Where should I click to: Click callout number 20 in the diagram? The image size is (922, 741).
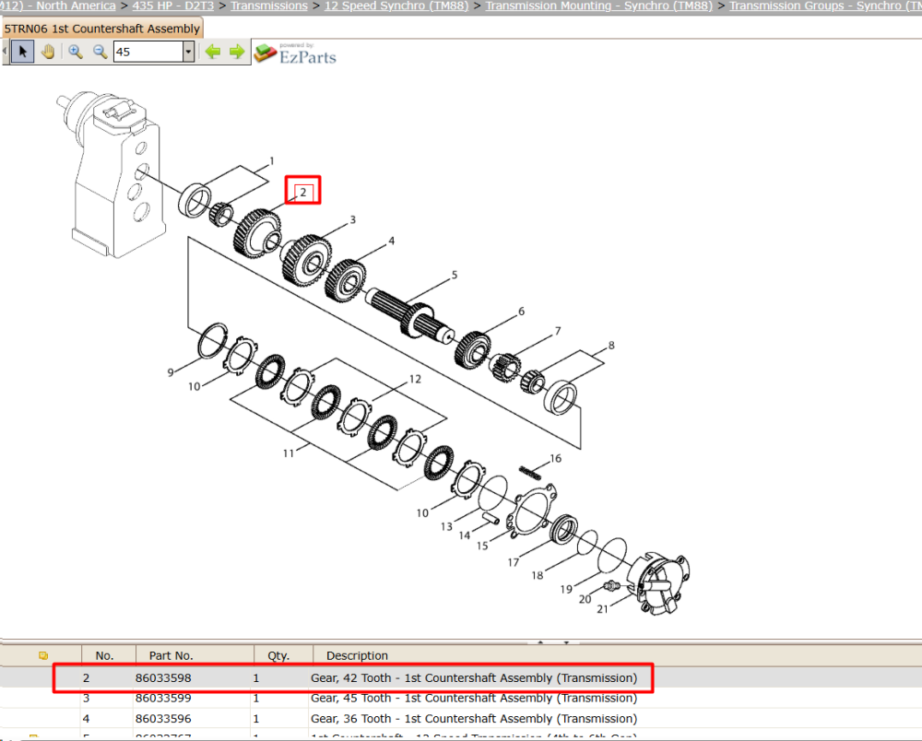(x=585, y=599)
